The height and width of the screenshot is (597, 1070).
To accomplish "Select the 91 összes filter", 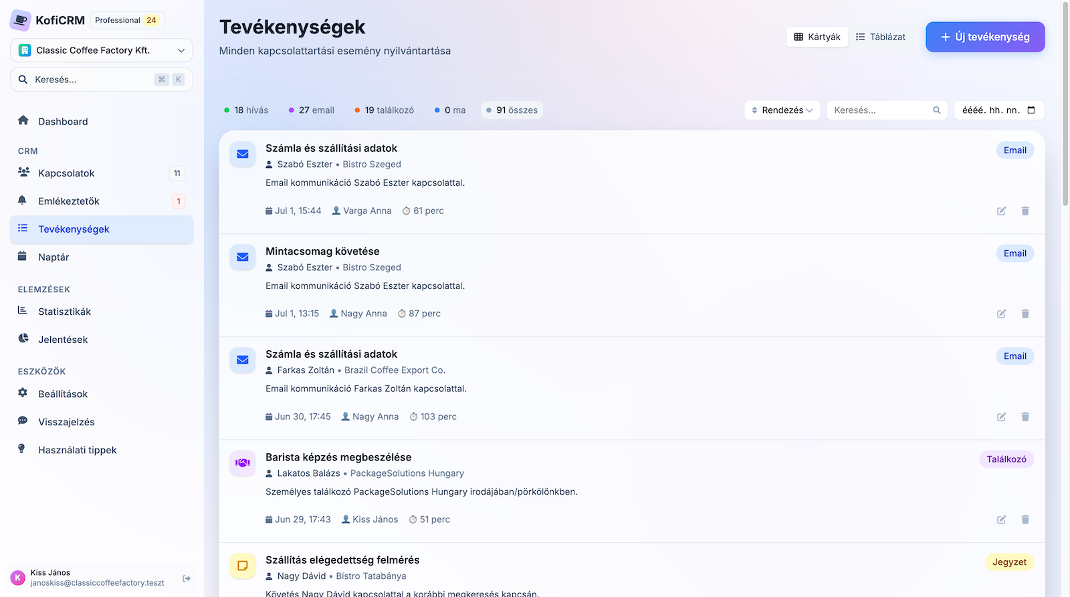I will (512, 110).
